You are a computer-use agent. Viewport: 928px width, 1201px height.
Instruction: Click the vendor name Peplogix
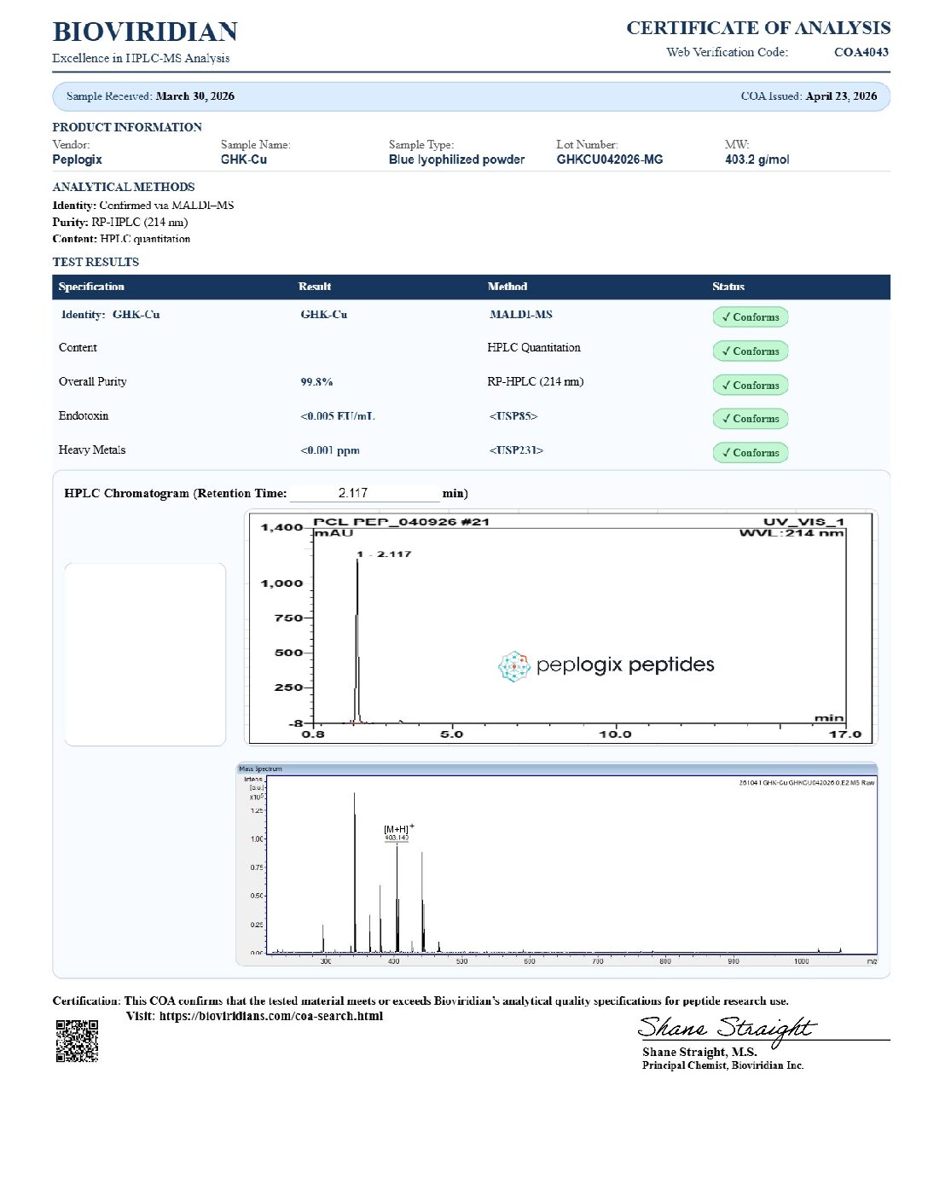point(77,160)
